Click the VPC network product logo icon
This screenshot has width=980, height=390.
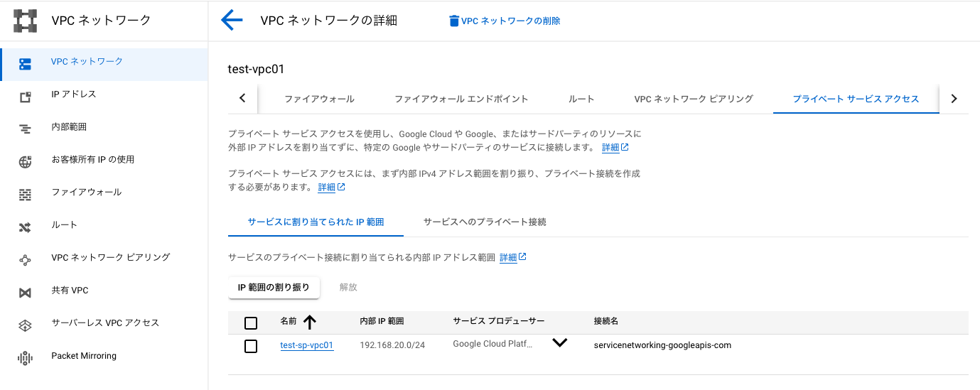tap(25, 21)
